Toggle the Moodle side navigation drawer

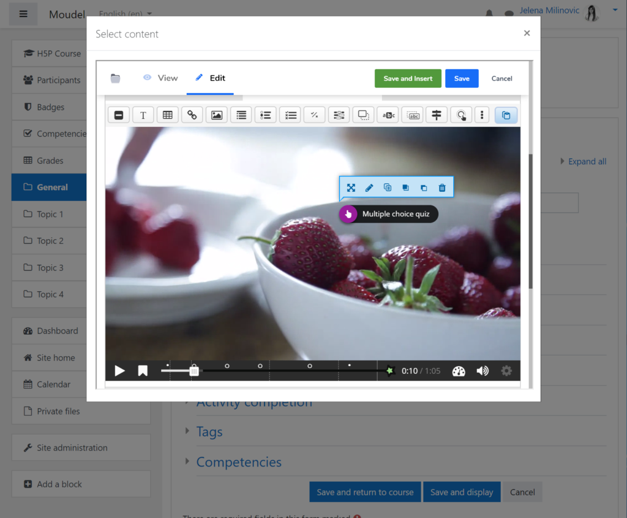(23, 14)
